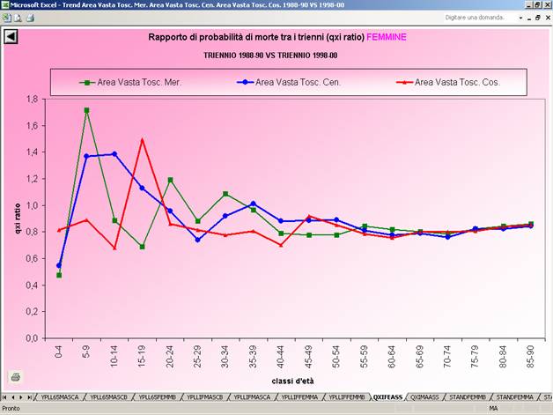Select legend text 'Area Vasta Tosc. Cos.'
This screenshot has width=553, height=415.
[457, 82]
